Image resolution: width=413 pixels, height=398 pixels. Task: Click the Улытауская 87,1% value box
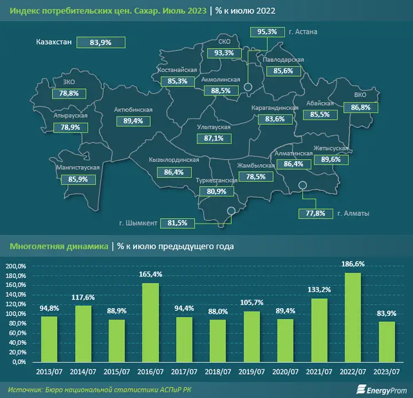214,138
